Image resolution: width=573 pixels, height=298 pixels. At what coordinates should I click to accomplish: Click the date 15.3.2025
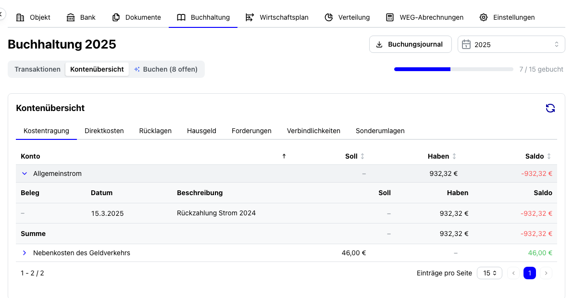click(x=108, y=213)
